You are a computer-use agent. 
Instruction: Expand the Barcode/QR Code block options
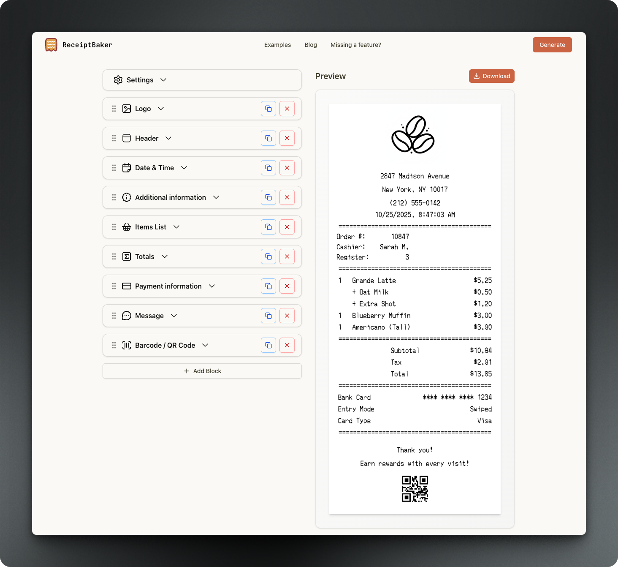(205, 345)
